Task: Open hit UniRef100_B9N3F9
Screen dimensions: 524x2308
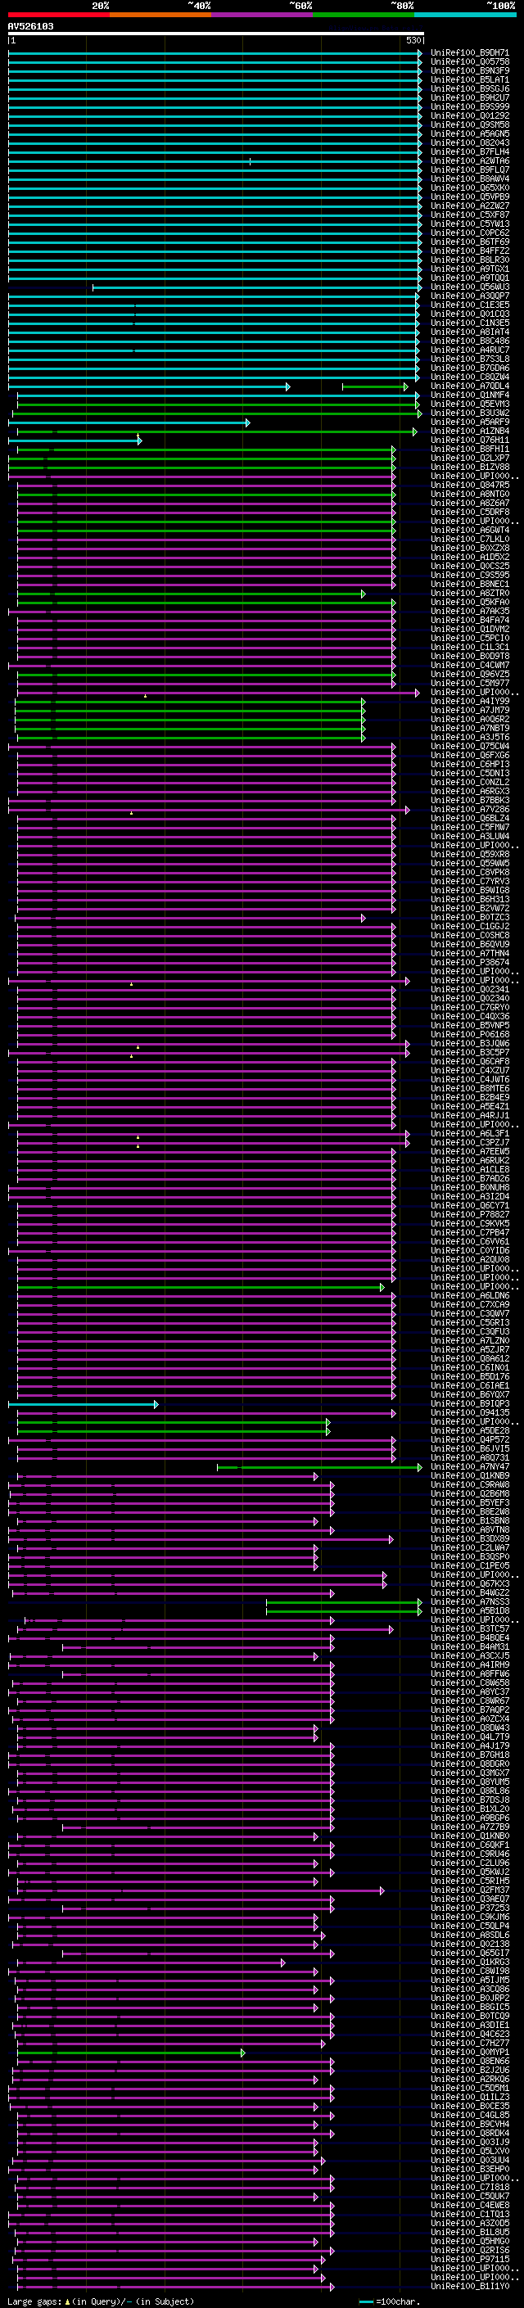Action: [470, 70]
